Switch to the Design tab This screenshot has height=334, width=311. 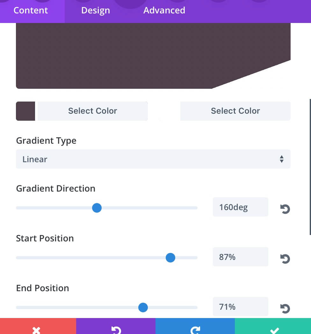96,11
